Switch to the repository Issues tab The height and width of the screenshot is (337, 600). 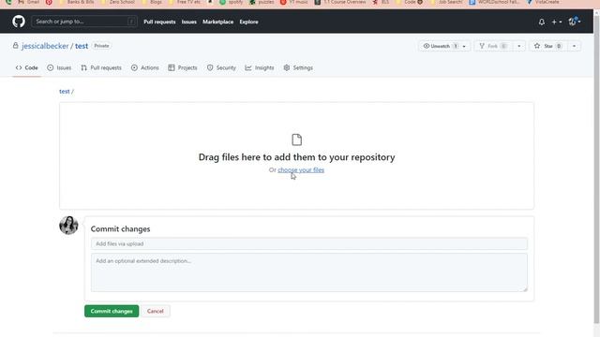click(59, 67)
